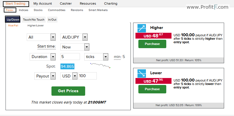The height and width of the screenshot is (116, 234).
Task: Purchase the Lower contract
Action: pyautogui.click(x=152, y=89)
